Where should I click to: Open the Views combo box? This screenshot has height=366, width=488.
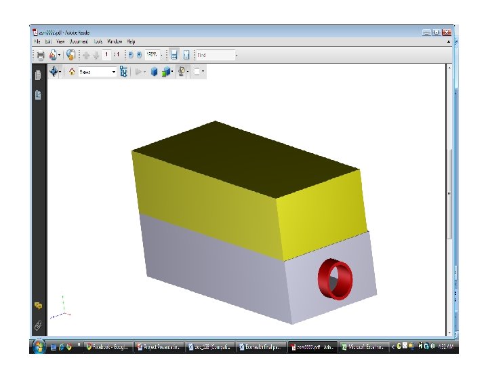click(x=98, y=72)
